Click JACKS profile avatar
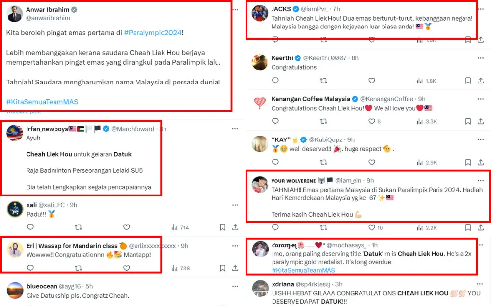Image resolution: width=491 pixels, height=306 pixels. coord(259,13)
